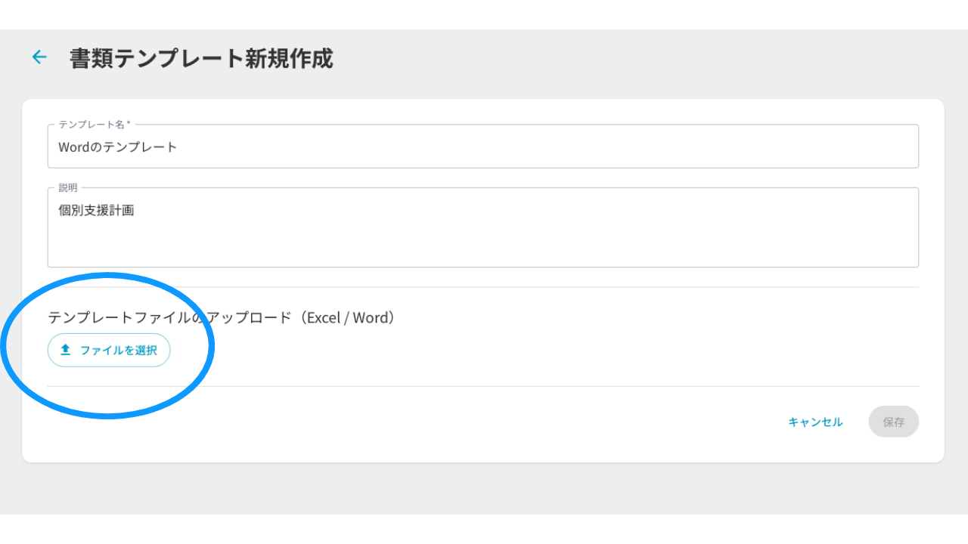
Task: Click the テンプレート名* field label
Action: 95,124
